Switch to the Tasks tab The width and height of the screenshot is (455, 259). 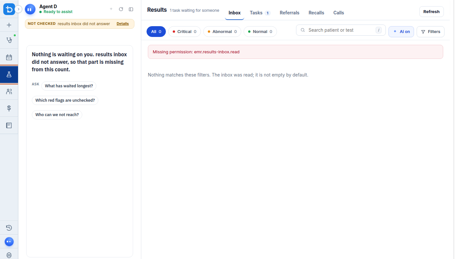point(260,13)
